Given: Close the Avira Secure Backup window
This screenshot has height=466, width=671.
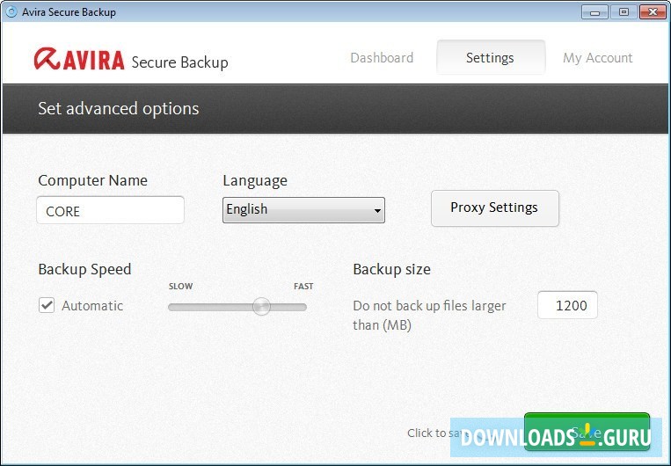Looking at the screenshot, I should pyautogui.click(x=653, y=12).
